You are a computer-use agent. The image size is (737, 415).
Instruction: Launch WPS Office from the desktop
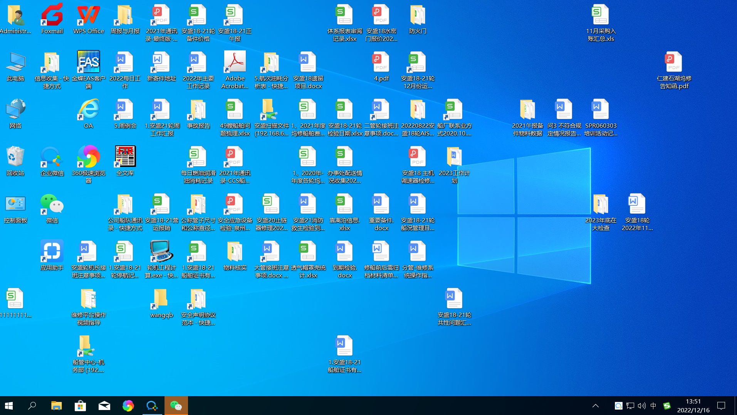(89, 16)
